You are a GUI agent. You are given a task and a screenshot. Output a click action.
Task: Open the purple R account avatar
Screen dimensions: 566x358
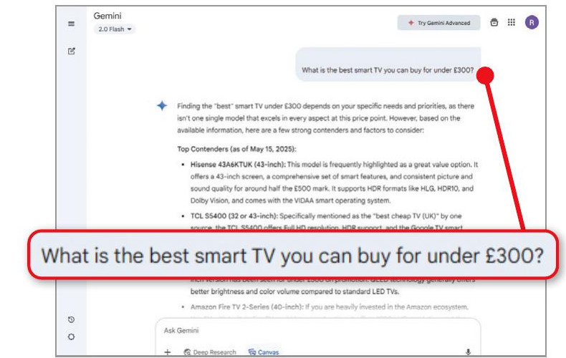[x=532, y=22]
